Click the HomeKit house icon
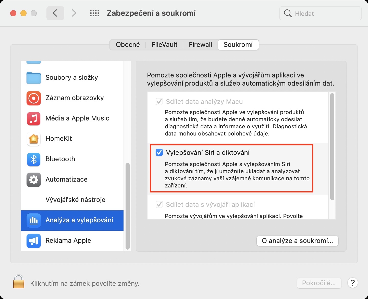 pos(34,139)
